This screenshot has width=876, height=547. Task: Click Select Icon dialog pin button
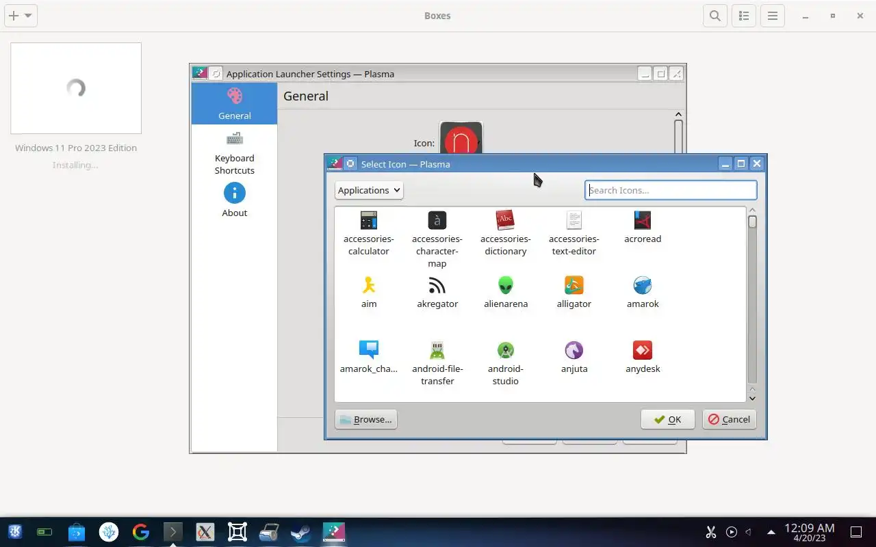[x=350, y=163]
